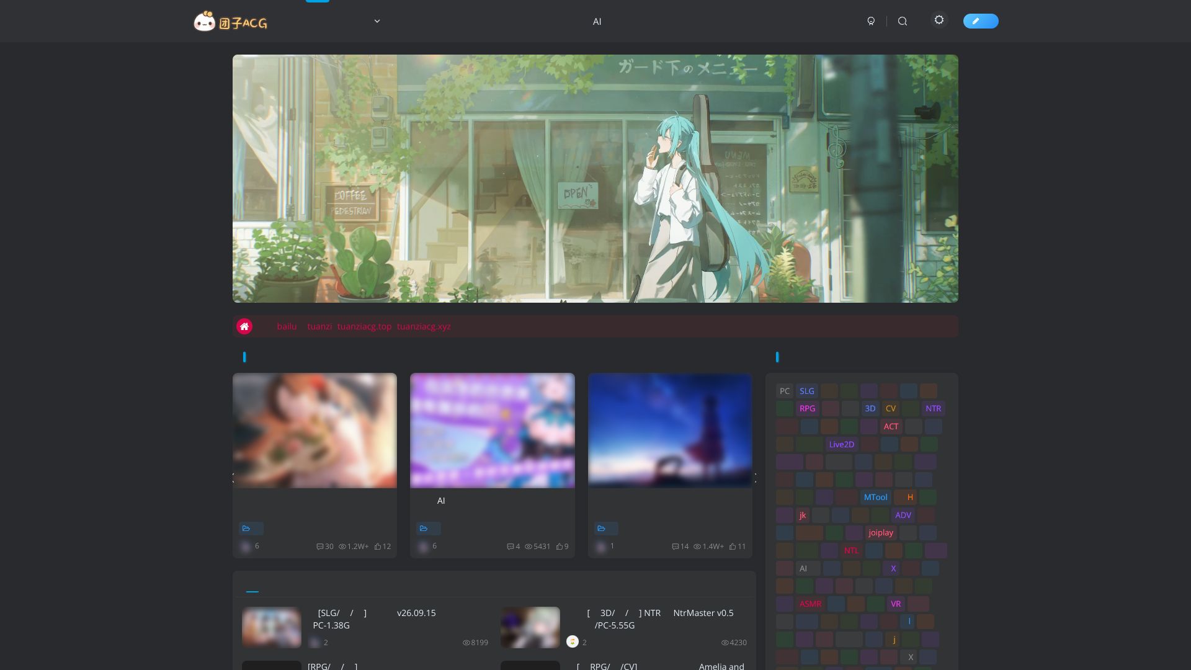This screenshot has height=670, width=1191.
Task: Open the 团子ACG logo home link
Action: click(x=230, y=22)
